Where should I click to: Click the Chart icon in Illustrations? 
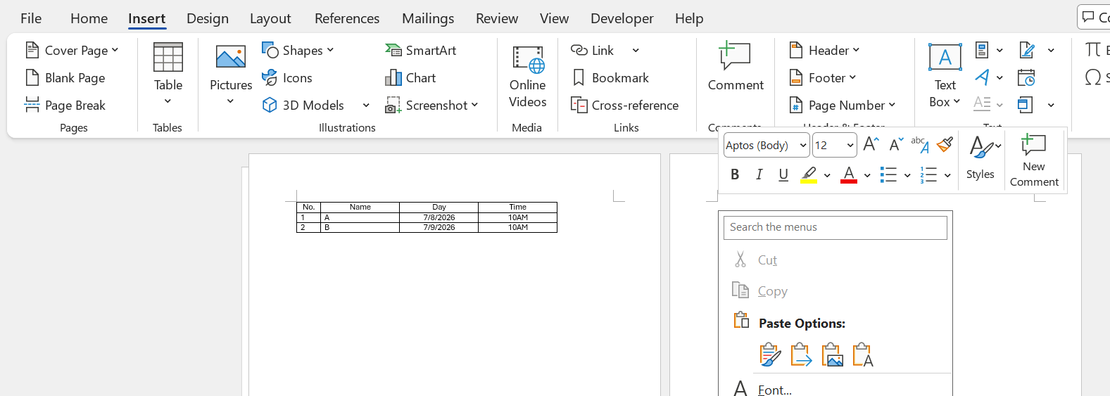tap(393, 77)
